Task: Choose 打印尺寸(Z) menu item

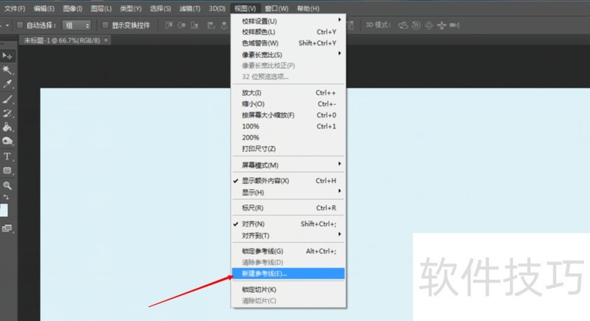Action: (288, 148)
